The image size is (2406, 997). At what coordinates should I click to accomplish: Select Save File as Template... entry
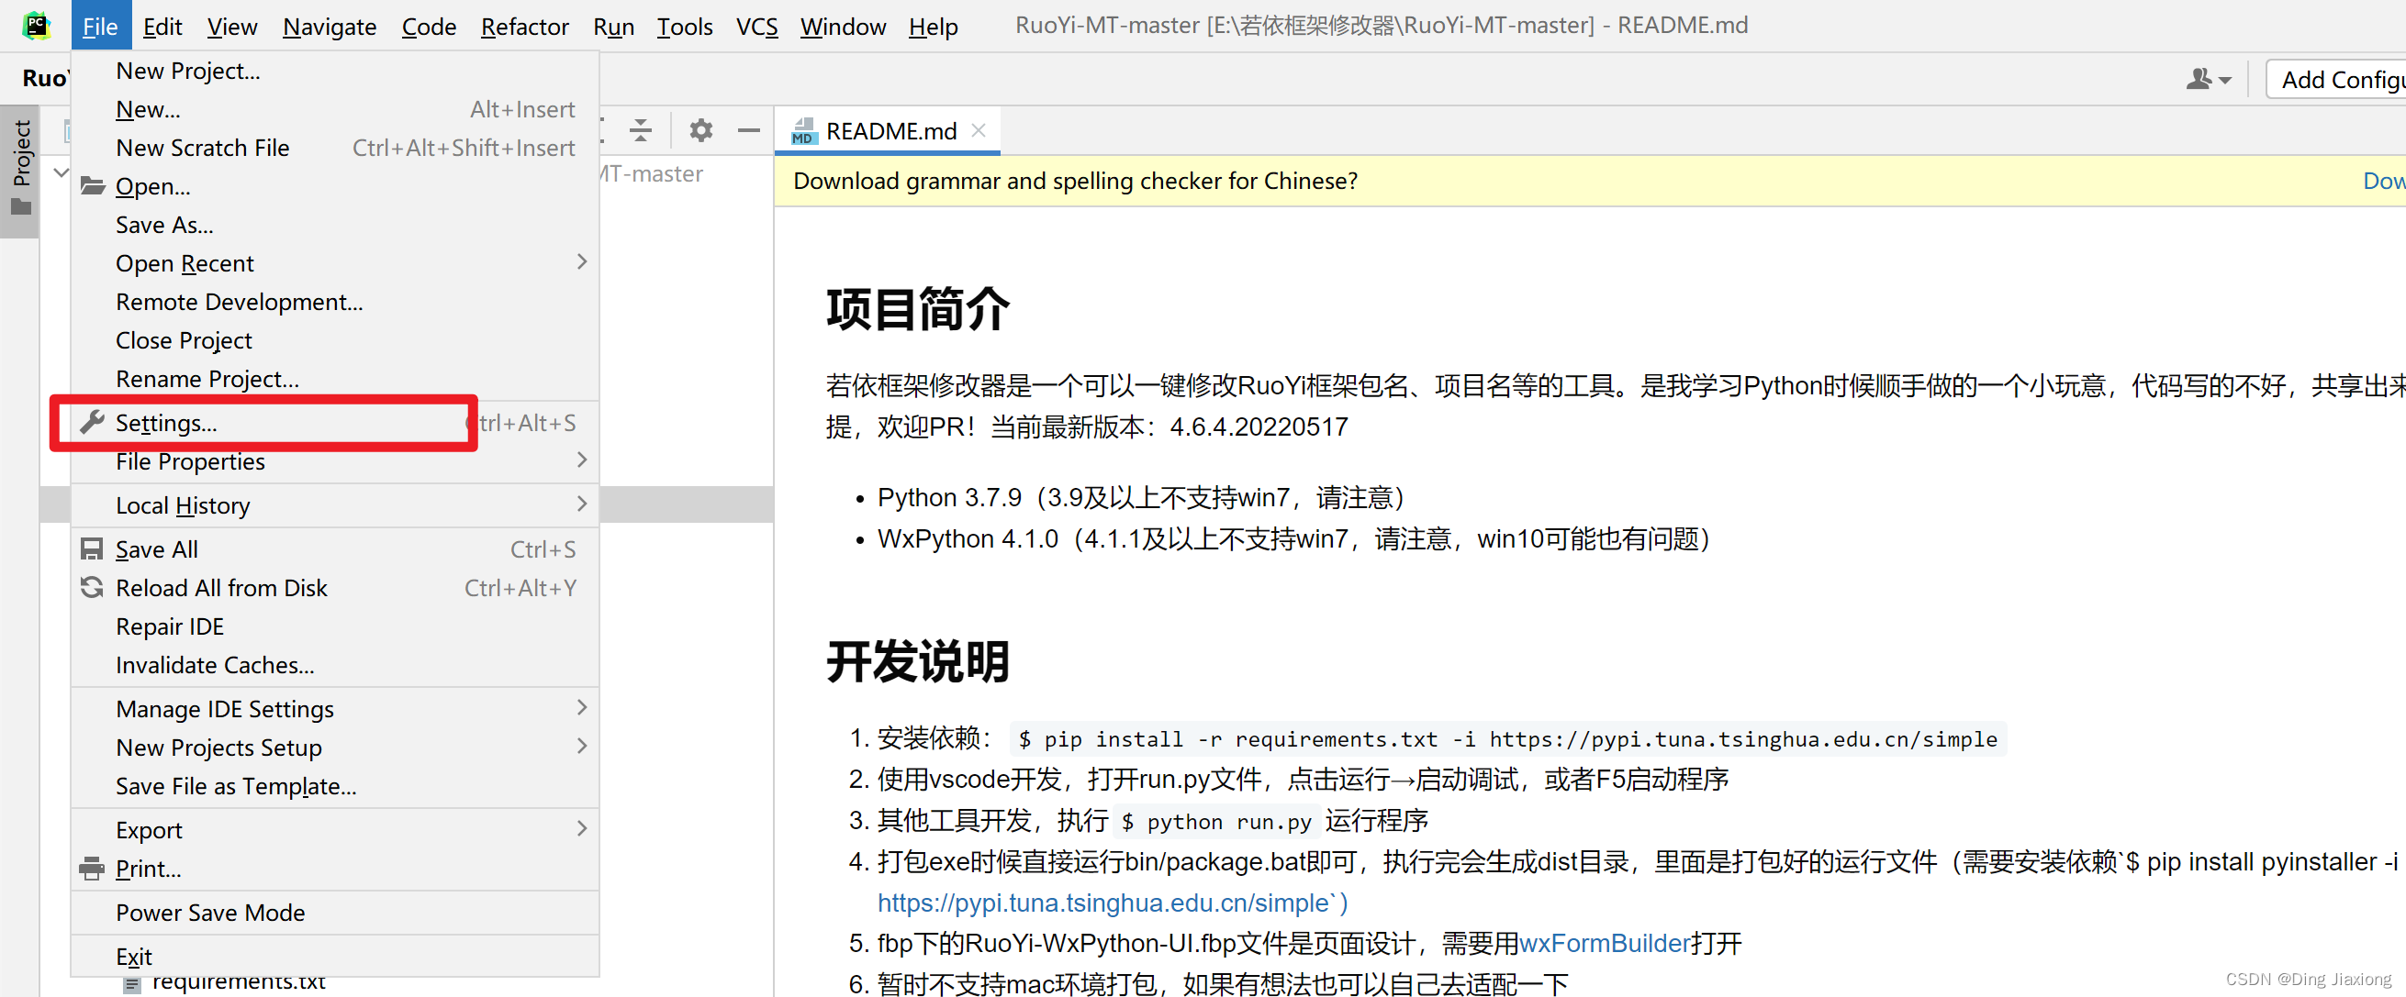pyautogui.click(x=334, y=786)
